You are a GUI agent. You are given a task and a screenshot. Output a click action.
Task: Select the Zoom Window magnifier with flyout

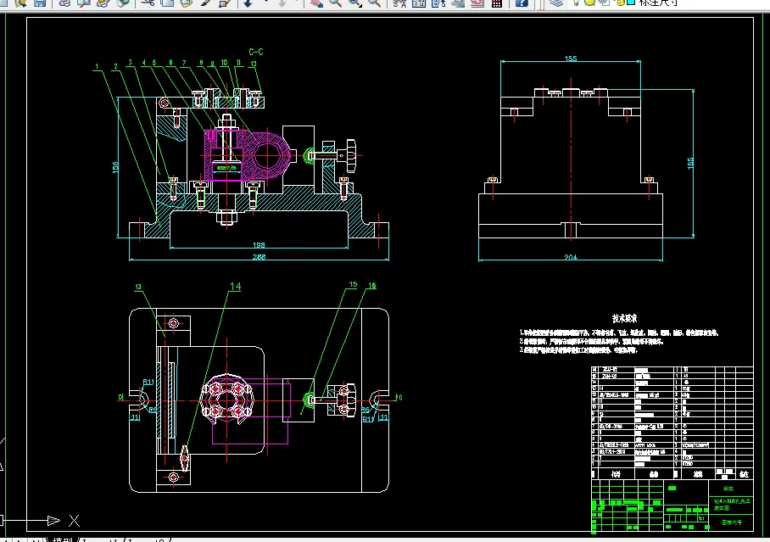click(355, 3)
